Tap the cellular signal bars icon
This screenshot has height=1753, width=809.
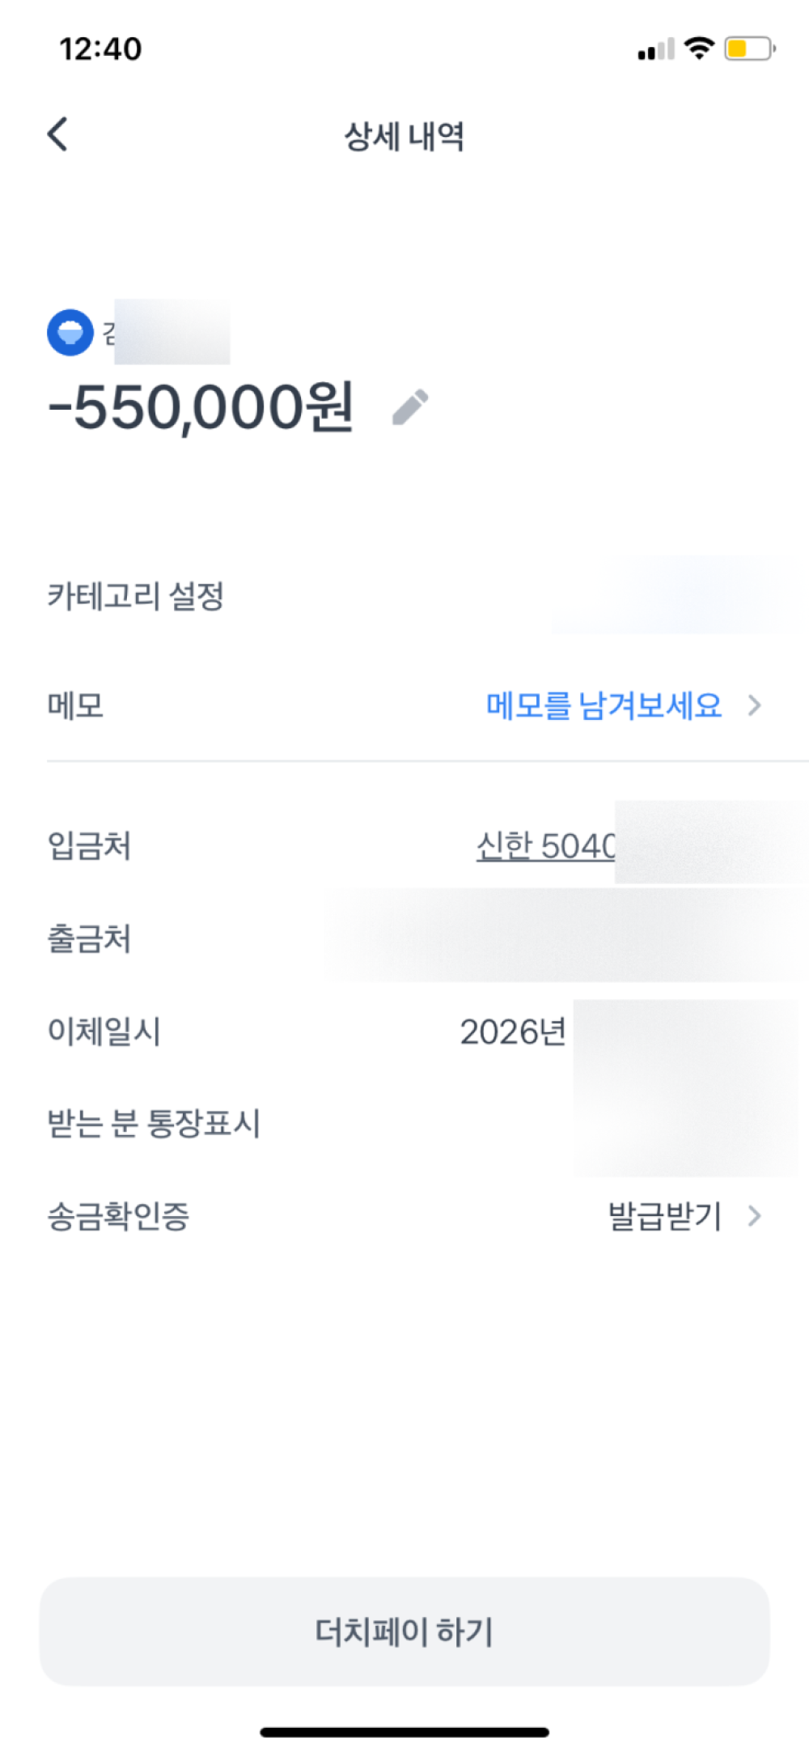pos(655,50)
